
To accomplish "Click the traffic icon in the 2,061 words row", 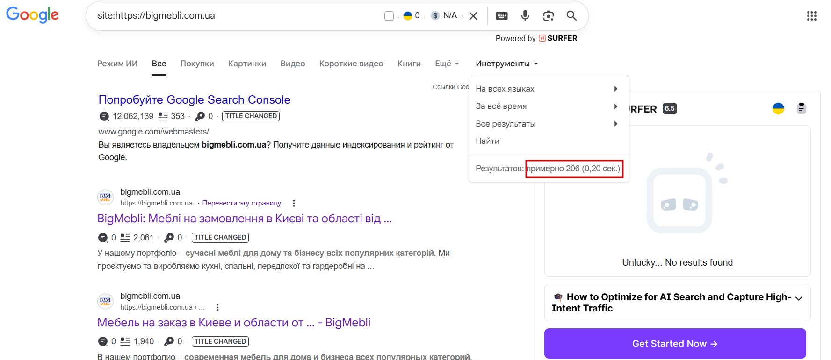I will click(103, 238).
